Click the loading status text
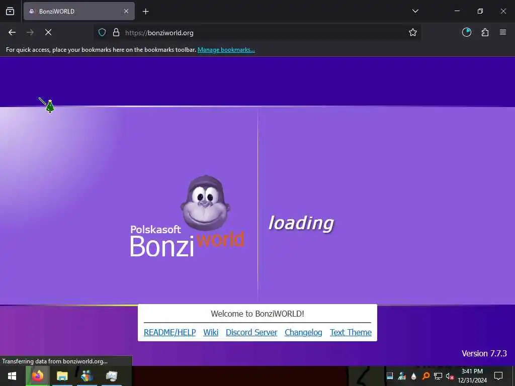This screenshot has height=386, width=515. tap(301, 223)
